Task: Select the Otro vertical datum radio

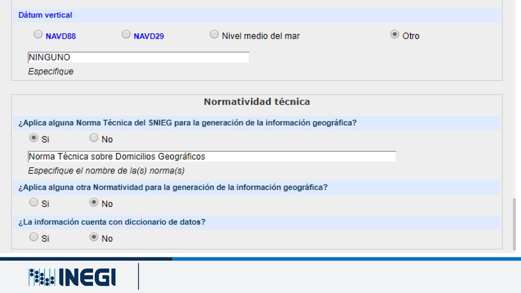Action: click(x=395, y=34)
